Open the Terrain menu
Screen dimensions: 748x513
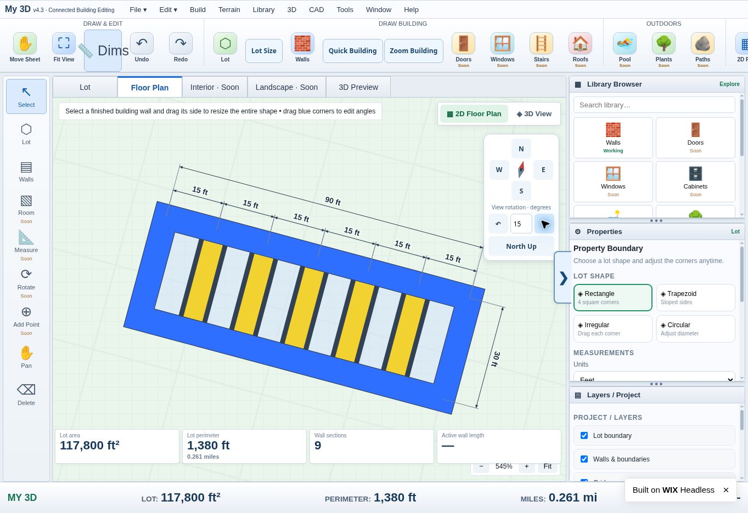(229, 9)
